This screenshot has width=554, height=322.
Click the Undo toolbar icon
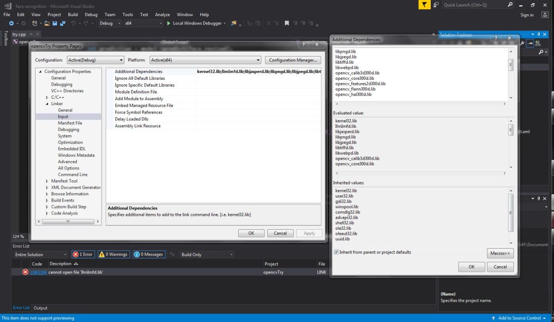[73, 23]
